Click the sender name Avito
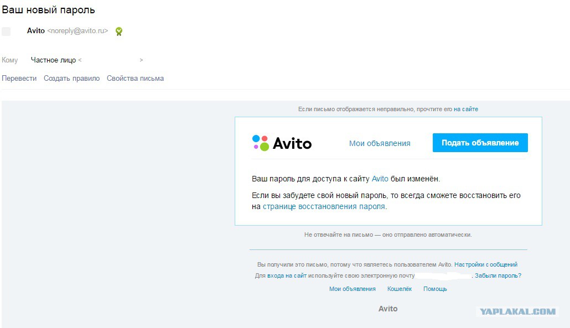The image size is (570, 328). 35,31
